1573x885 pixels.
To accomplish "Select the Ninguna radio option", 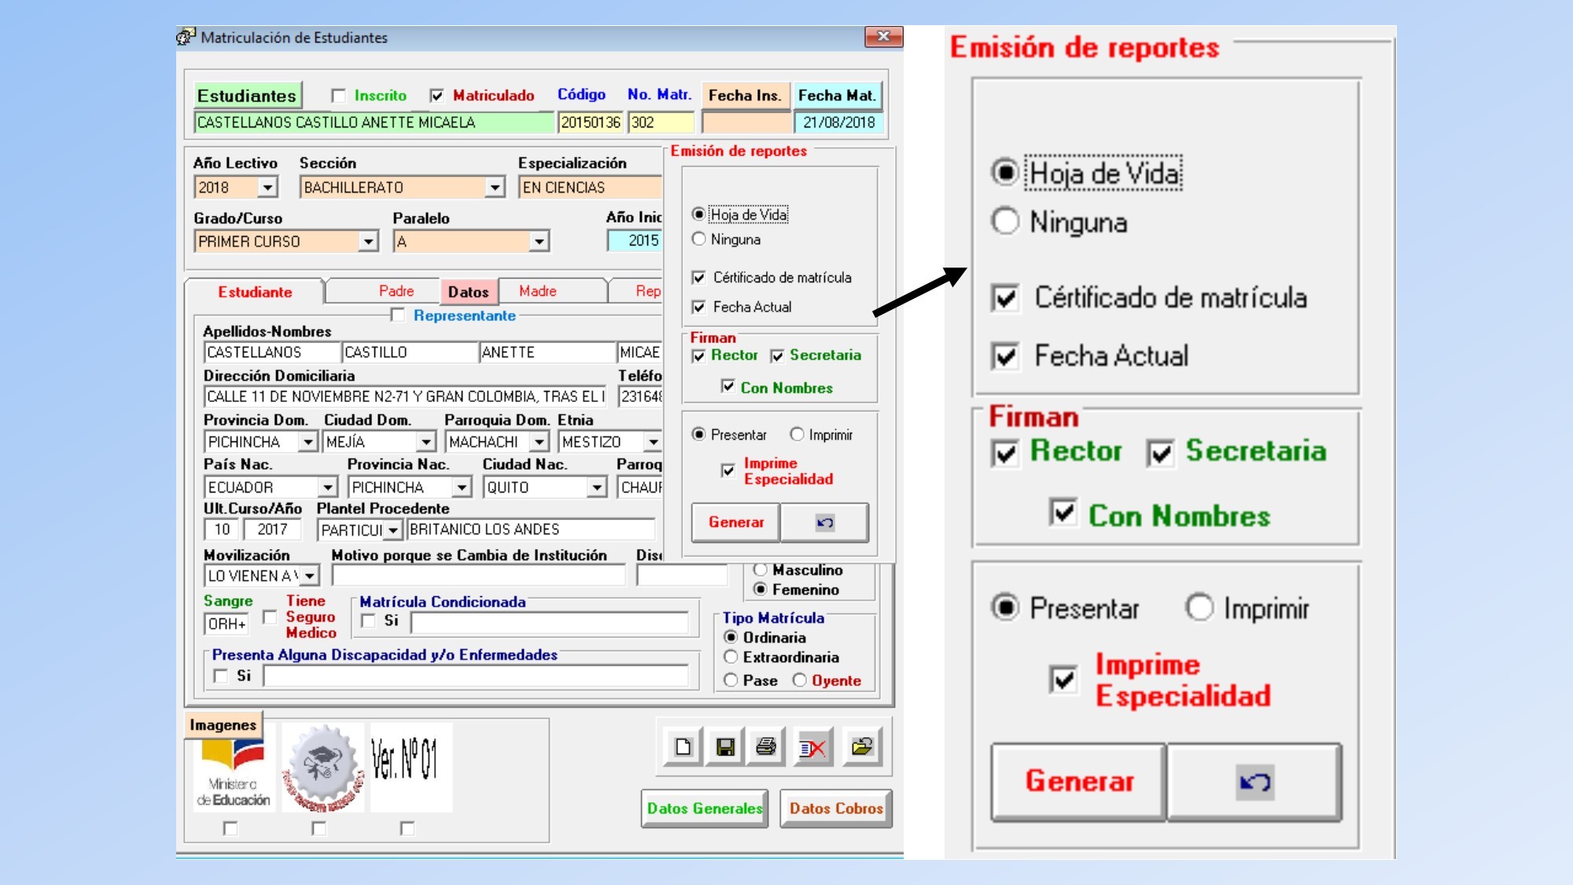I will [698, 239].
